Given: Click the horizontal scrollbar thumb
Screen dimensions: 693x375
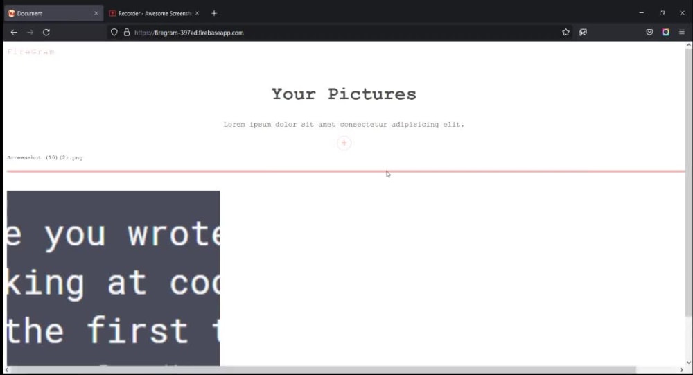Looking at the screenshot, I should 323,369.
